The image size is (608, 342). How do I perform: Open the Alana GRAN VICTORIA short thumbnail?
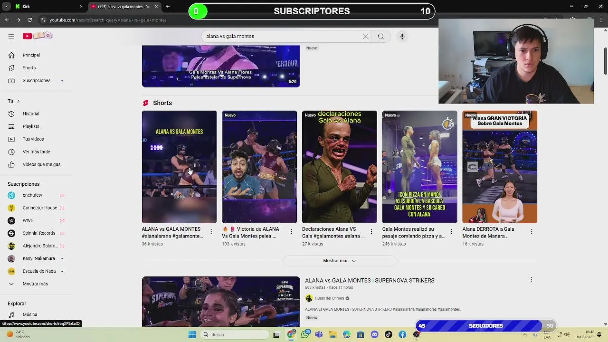tap(500, 167)
